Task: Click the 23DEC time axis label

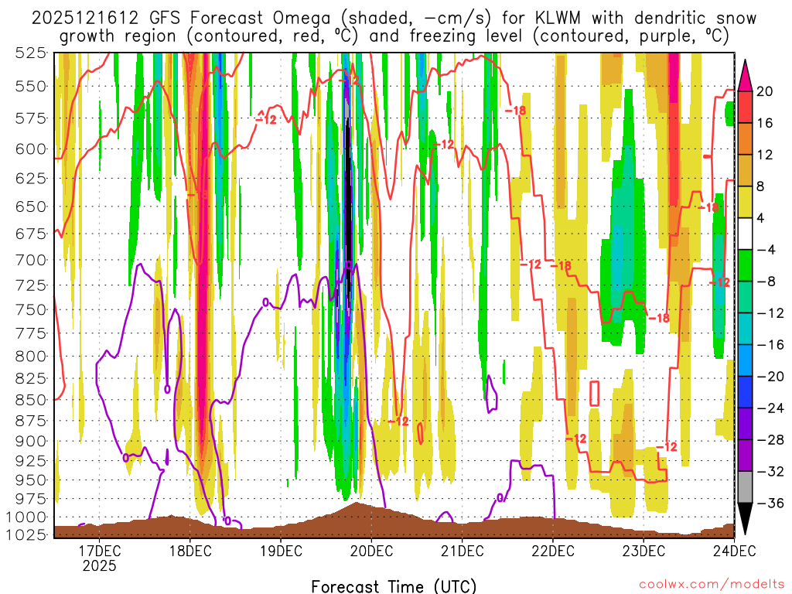Action: point(643,551)
